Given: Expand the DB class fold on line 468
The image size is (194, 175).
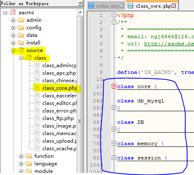Looking at the screenshot, I should click(x=114, y=129).
